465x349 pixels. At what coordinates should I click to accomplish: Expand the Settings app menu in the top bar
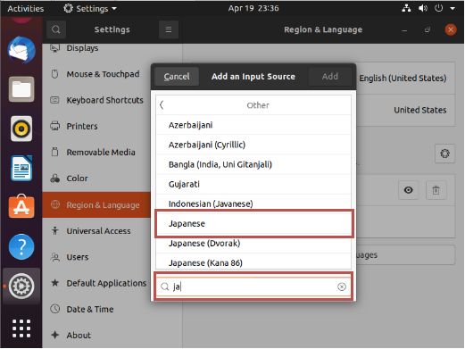pyautogui.click(x=90, y=9)
